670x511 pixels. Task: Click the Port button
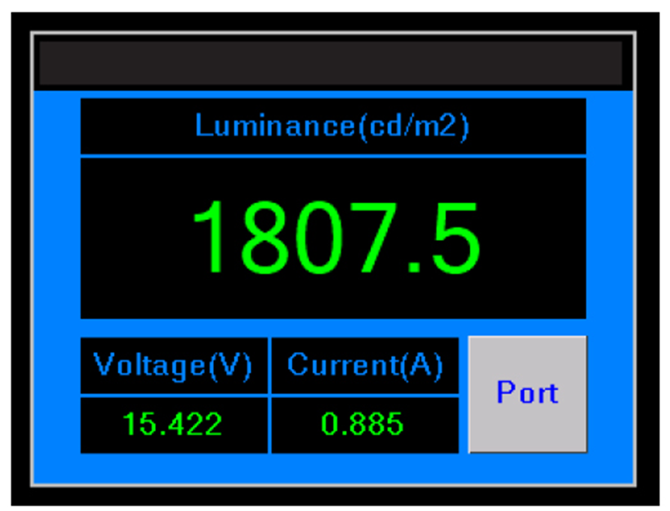click(527, 393)
